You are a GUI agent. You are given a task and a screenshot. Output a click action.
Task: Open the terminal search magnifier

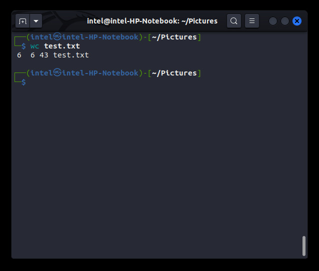[x=234, y=21]
